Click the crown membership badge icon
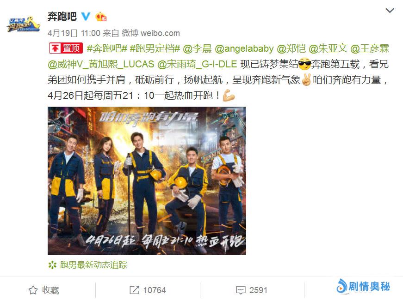Image resolution: width=403 pixels, height=300 pixels. pos(101,17)
